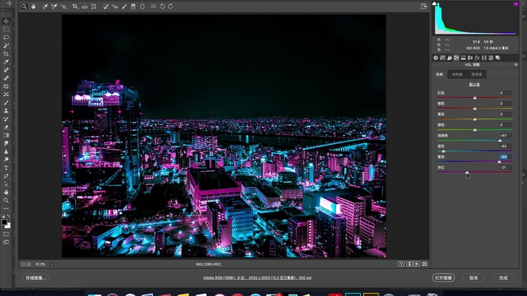Select the Hand tool in Camera Raw toolbar
Screen dimensions: 527x296
33,7
